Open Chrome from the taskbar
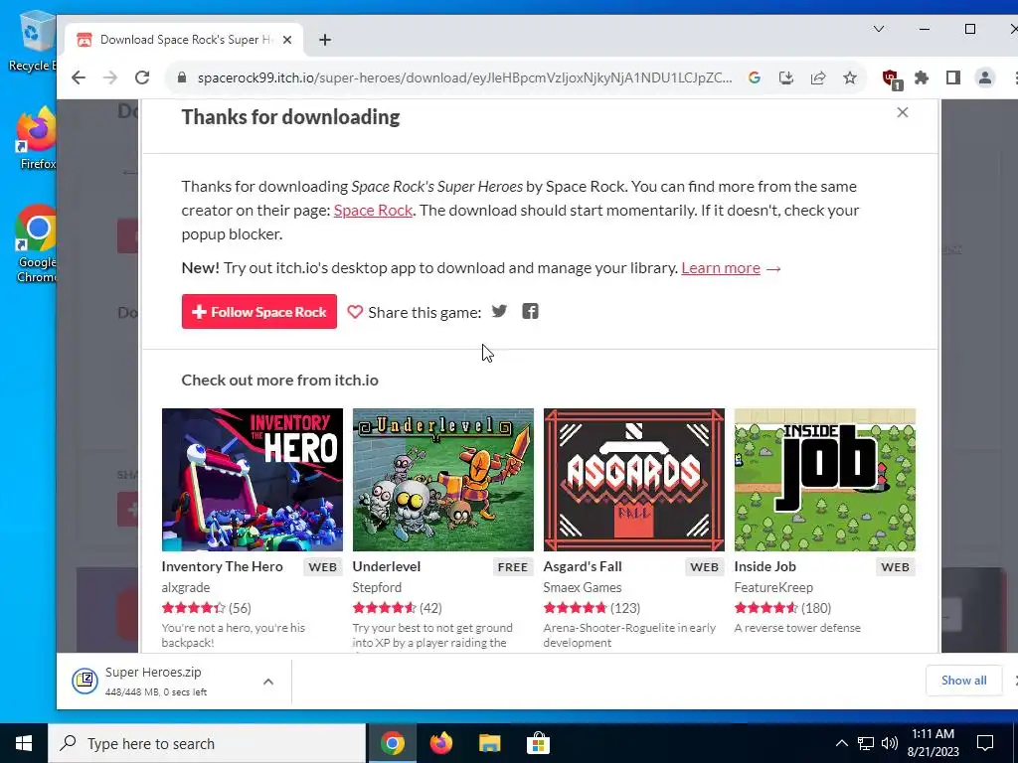Viewport: 1018px width, 763px height. (392, 743)
